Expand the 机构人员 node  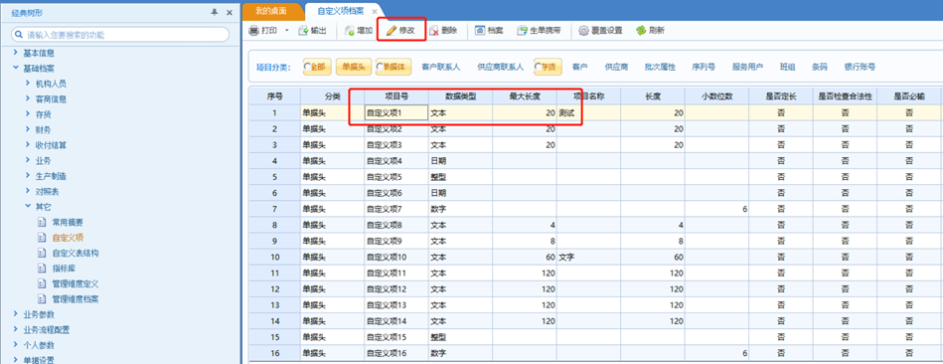(28, 84)
